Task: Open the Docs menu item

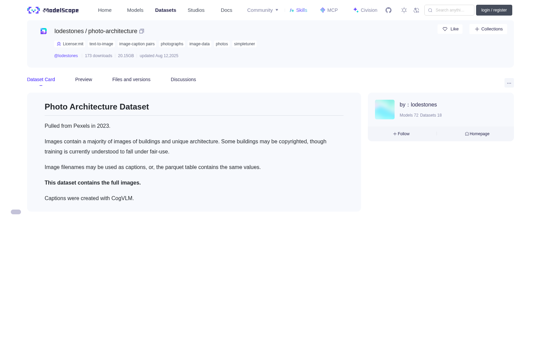Action: pyautogui.click(x=227, y=10)
